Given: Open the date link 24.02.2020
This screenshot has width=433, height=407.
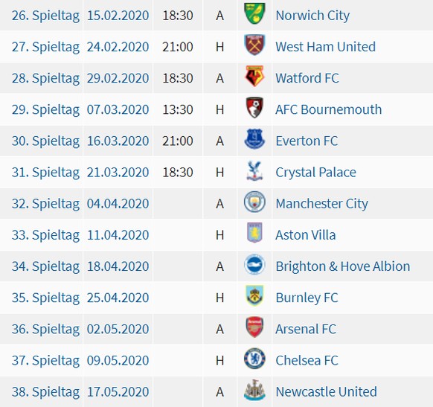Looking at the screenshot, I should tap(118, 47).
